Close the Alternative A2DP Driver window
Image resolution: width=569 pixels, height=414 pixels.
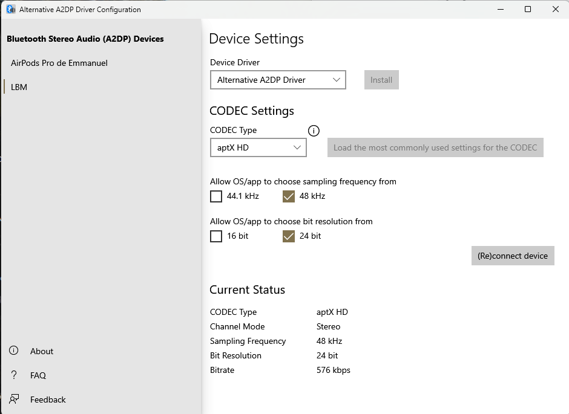click(x=555, y=10)
